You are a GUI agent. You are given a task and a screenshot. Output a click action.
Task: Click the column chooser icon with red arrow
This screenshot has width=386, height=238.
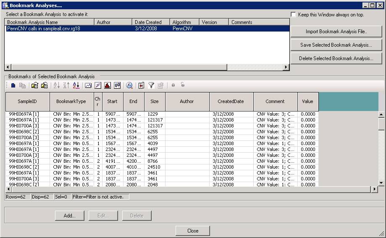[141, 85]
